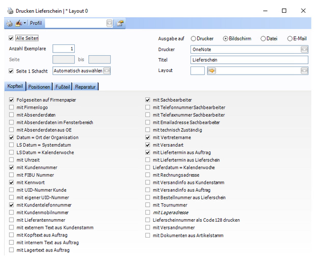Click the profile properties icon after Profil box

tap(120, 23)
